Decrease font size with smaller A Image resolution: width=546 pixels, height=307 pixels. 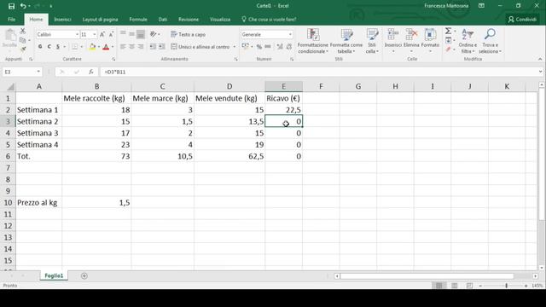click(111, 34)
